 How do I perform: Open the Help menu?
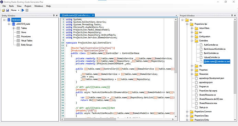[x=48, y=6]
